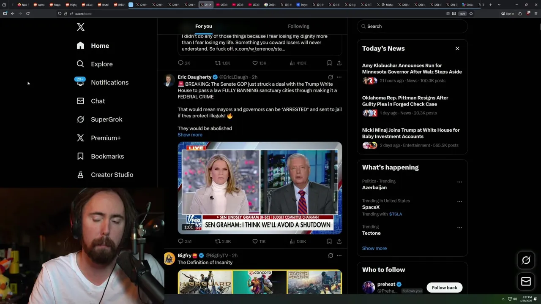Repost the top post with 1.6K reposts
The image size is (541, 304).
pyautogui.click(x=223, y=63)
